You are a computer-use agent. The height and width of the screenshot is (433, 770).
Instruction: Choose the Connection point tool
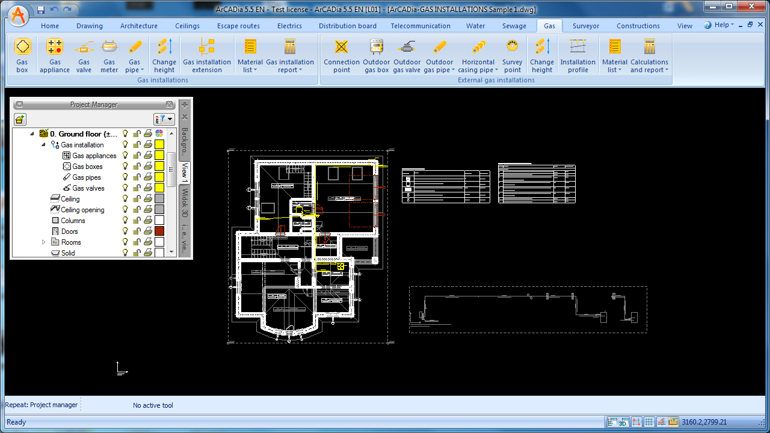click(341, 55)
